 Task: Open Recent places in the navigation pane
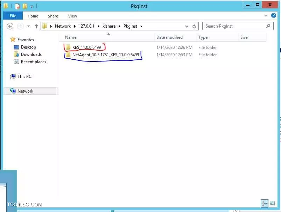click(x=34, y=62)
